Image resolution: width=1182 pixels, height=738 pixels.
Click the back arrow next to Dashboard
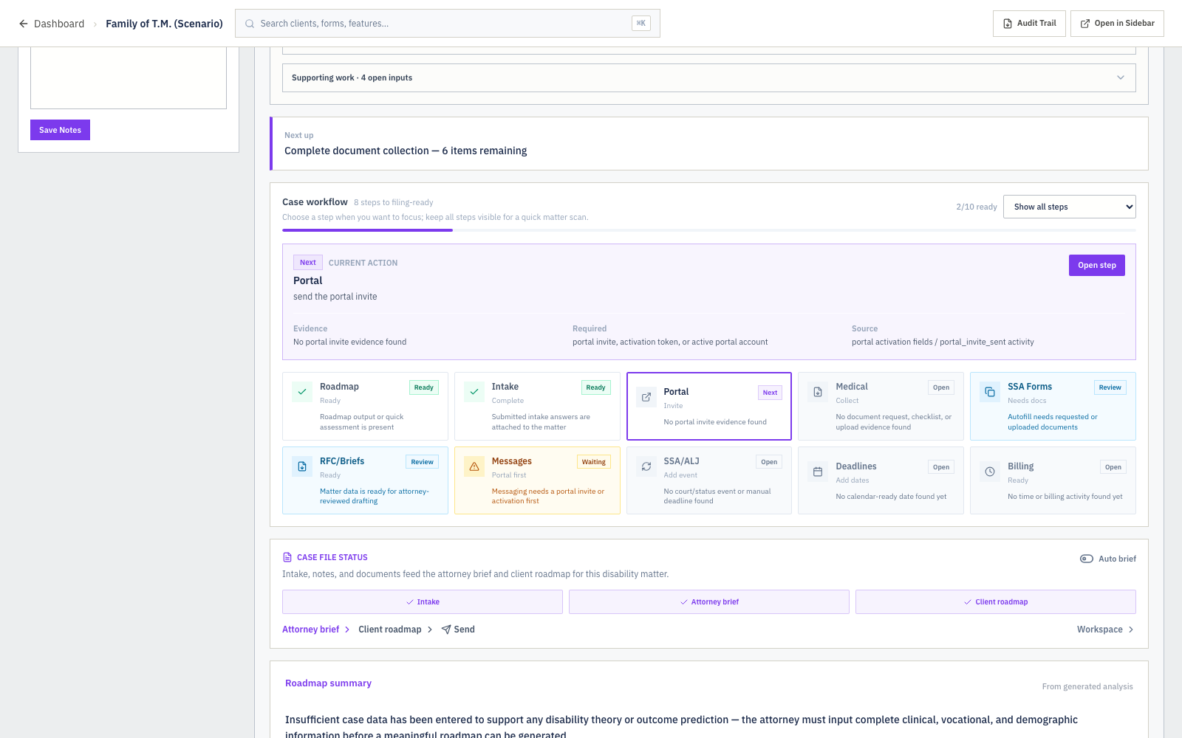click(x=24, y=24)
